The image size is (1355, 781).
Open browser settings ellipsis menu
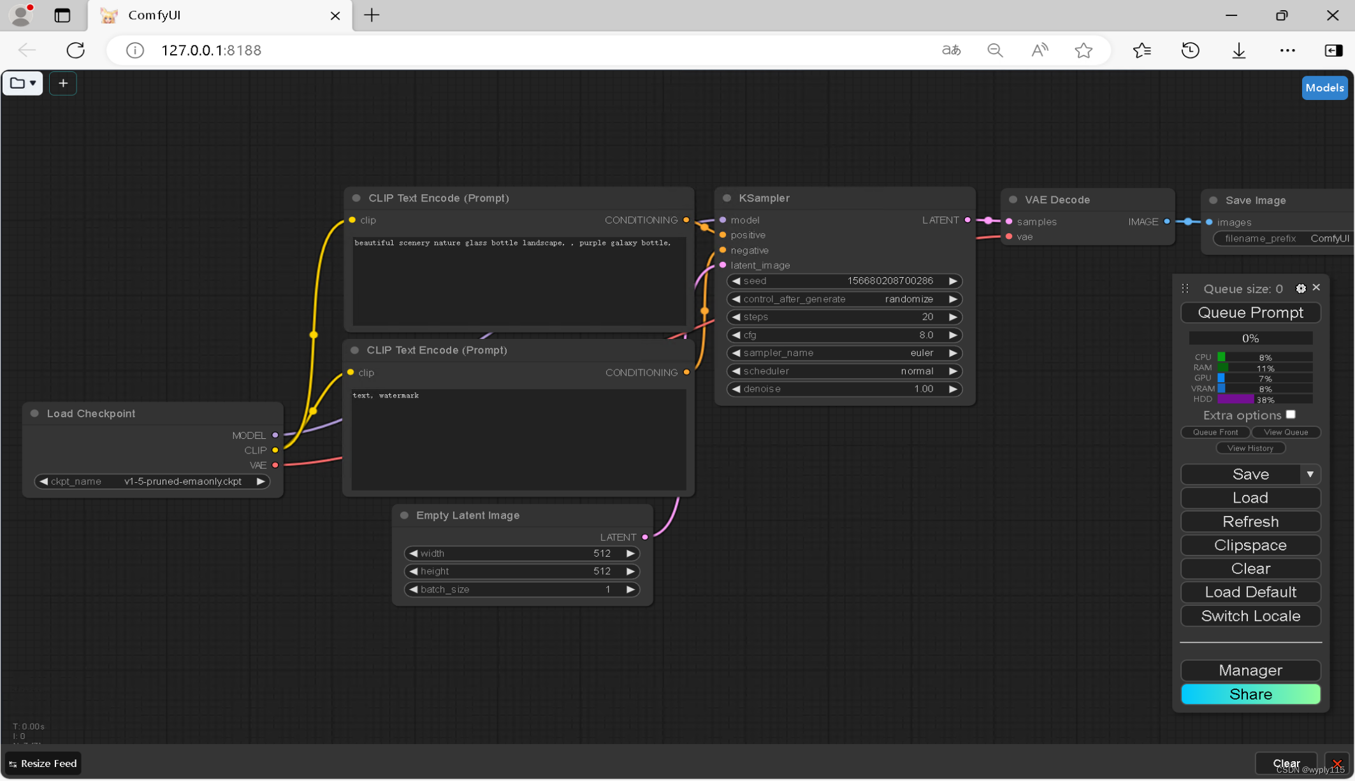(x=1287, y=50)
